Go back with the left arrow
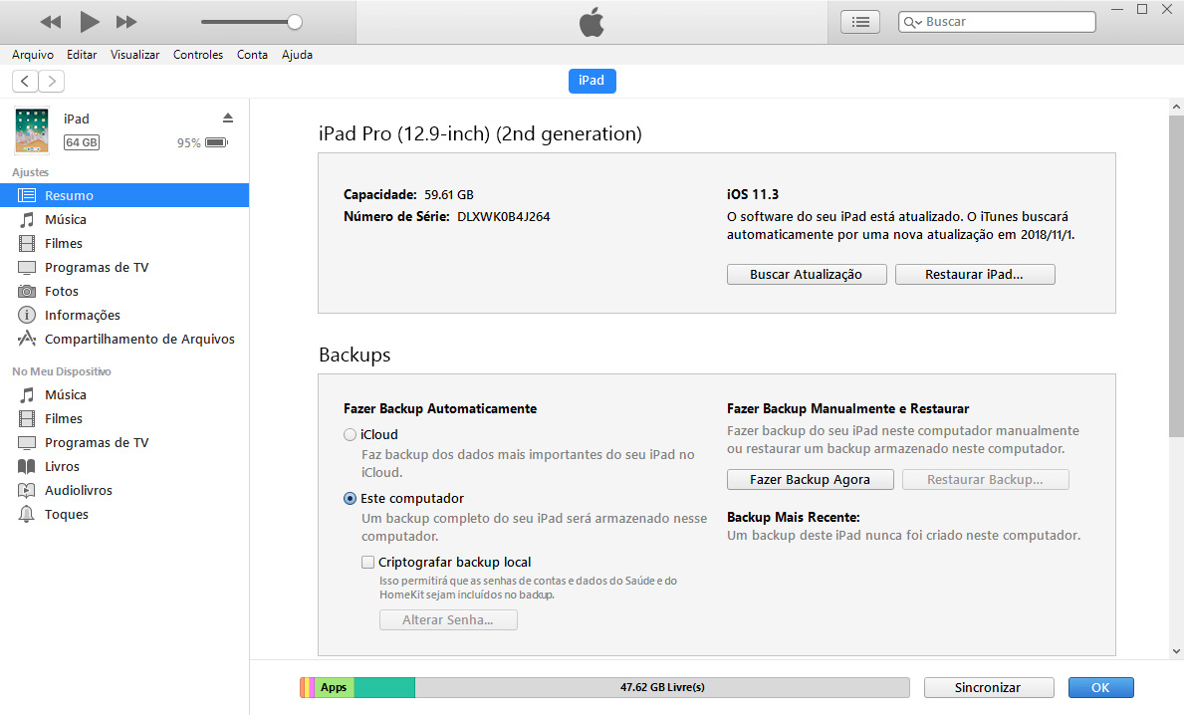This screenshot has width=1184, height=715. (x=25, y=81)
